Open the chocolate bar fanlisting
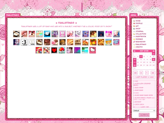The height and width of the screenshot is (123, 164). [47, 42]
